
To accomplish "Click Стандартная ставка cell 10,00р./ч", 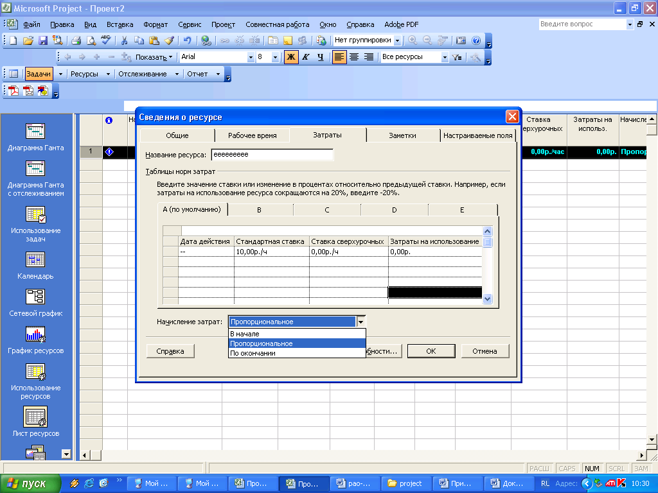I will click(272, 252).
